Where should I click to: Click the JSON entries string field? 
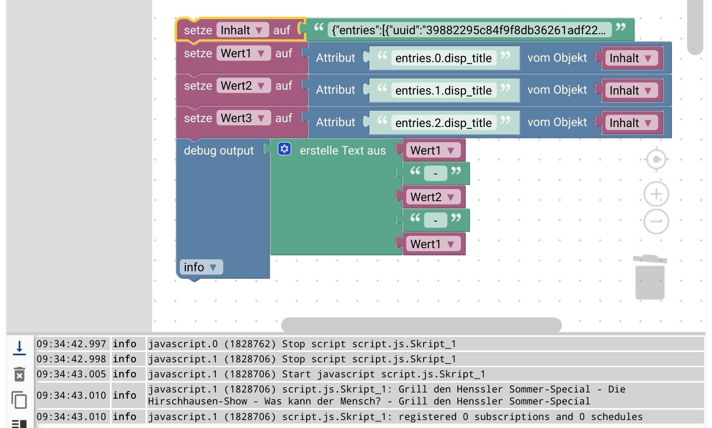click(x=469, y=30)
